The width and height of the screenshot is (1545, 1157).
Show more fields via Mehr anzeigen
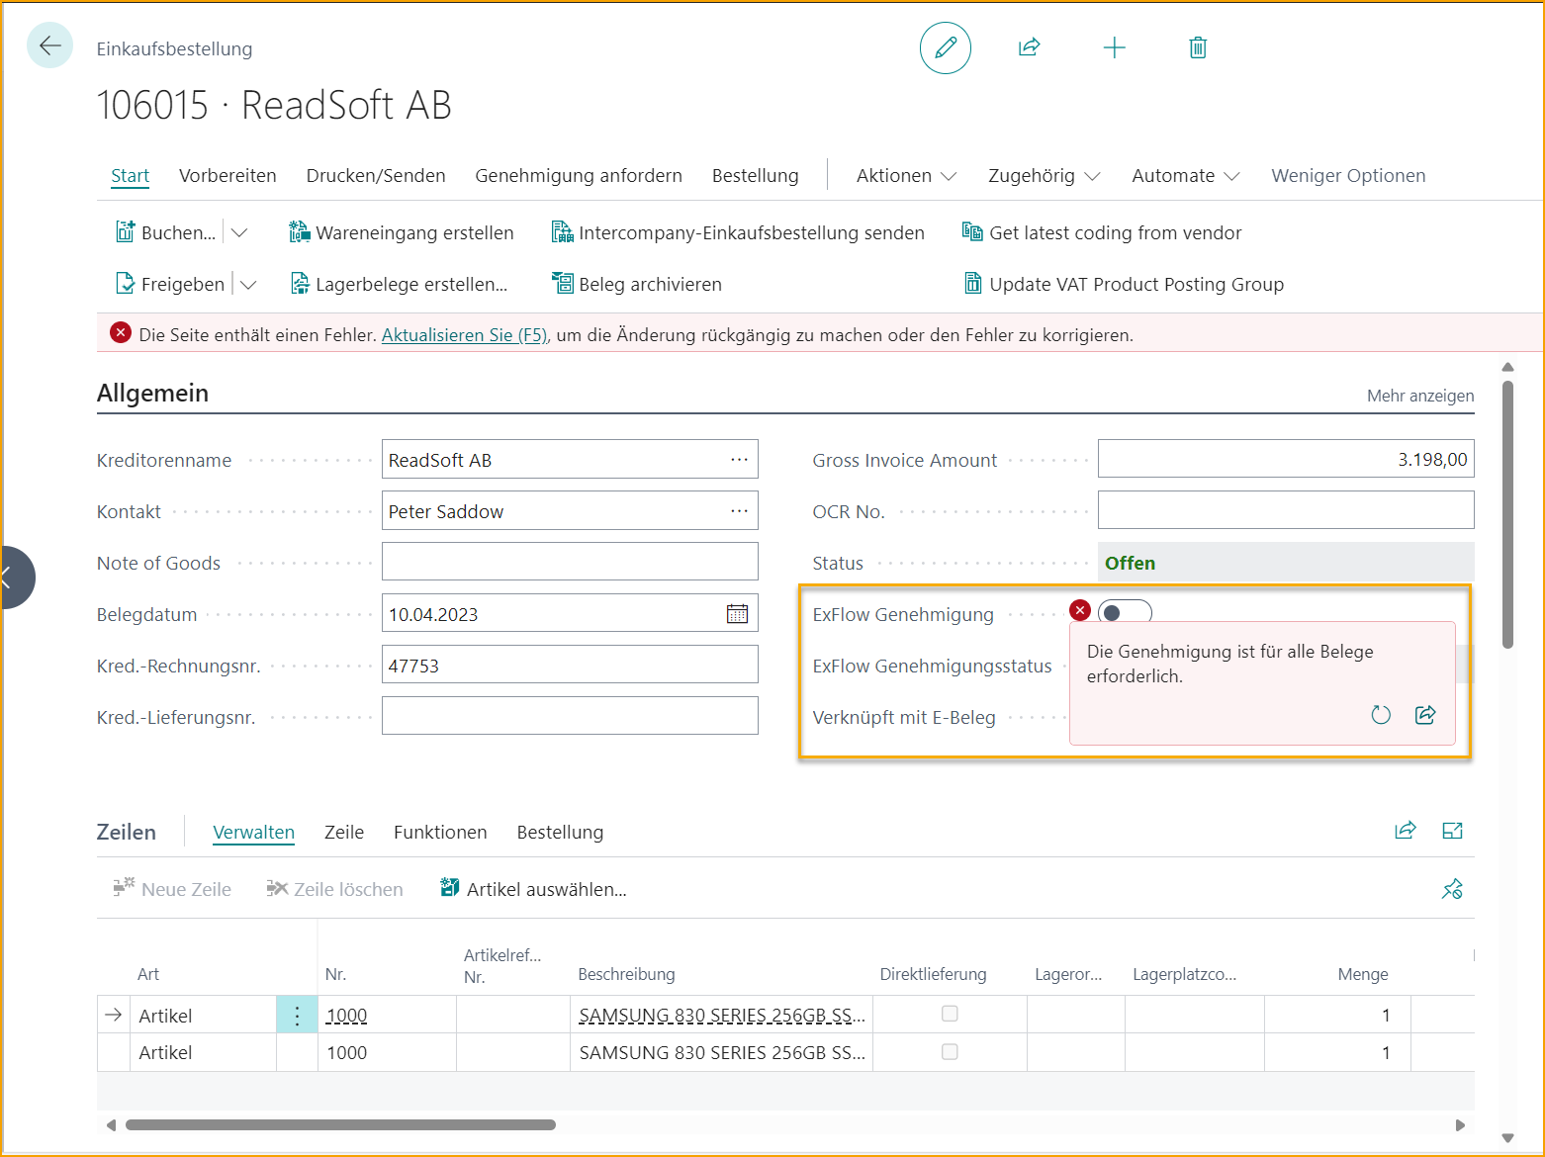point(1419,395)
